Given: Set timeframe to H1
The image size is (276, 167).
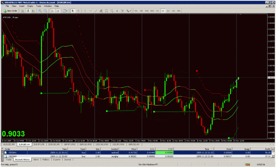Looking at the screenshot, I should (x=157, y=11).
